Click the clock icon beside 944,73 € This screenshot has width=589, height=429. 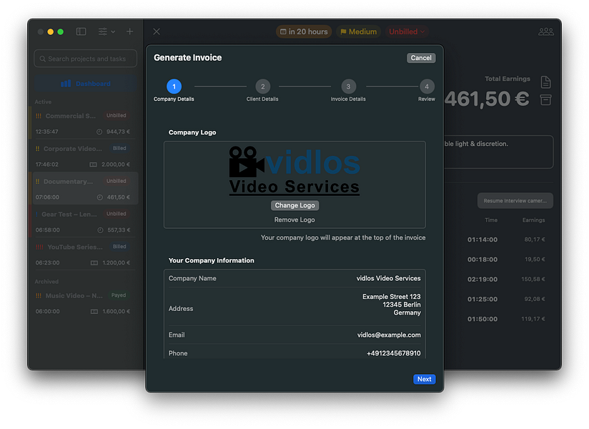point(99,132)
